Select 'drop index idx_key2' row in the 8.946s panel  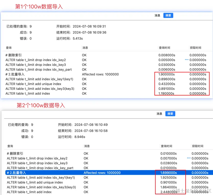[x=109, y=158]
